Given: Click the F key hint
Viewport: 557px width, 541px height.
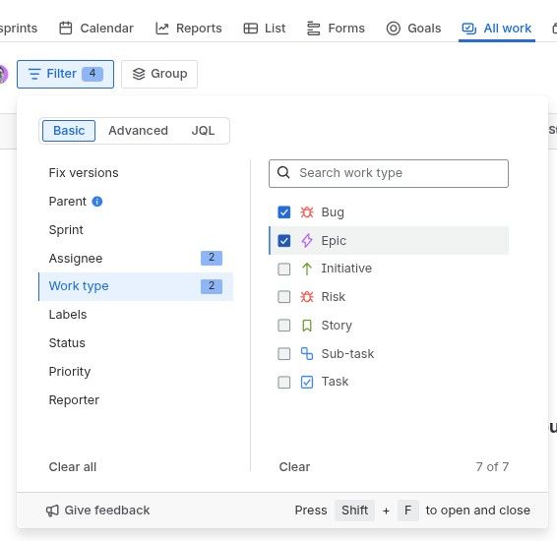Looking at the screenshot, I should click(x=407, y=511).
